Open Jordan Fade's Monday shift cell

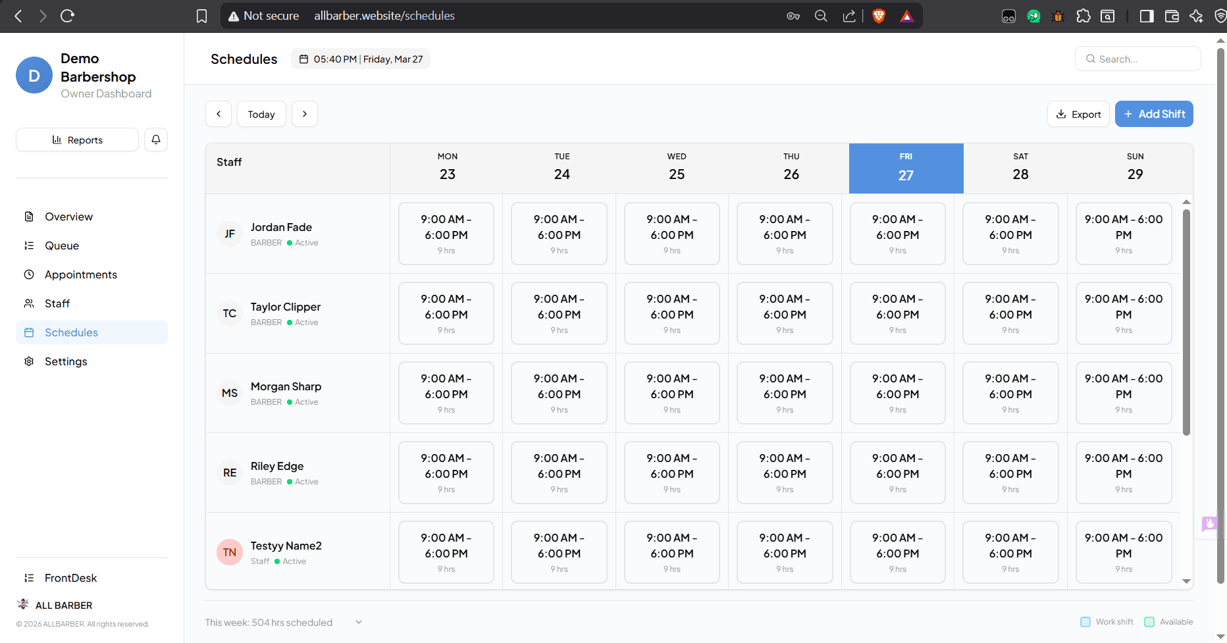(x=446, y=234)
